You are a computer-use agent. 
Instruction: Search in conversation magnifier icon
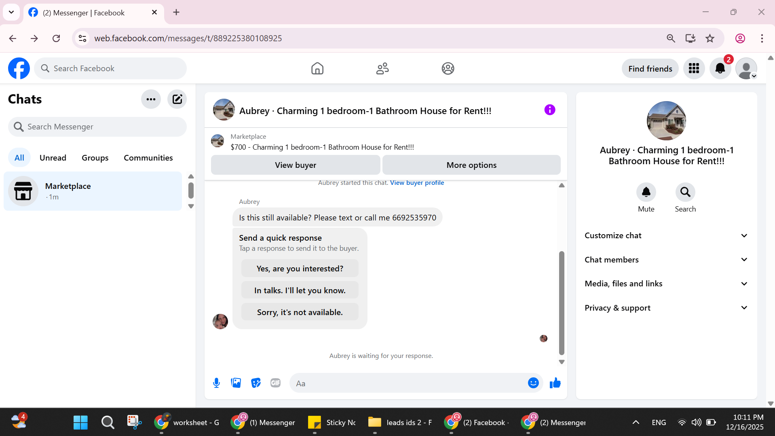coord(685,192)
